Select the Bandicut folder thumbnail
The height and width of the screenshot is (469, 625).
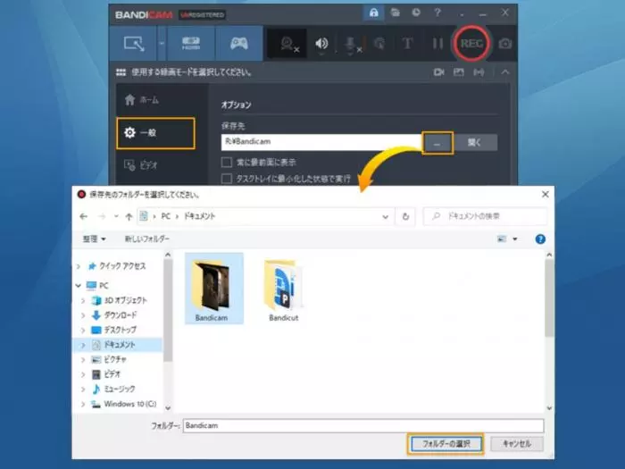[x=283, y=290]
